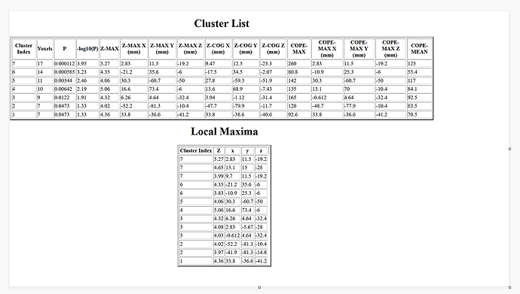Select the Local Maxima Z value 4.65
This screenshot has height=294, width=520.
pyautogui.click(x=219, y=168)
